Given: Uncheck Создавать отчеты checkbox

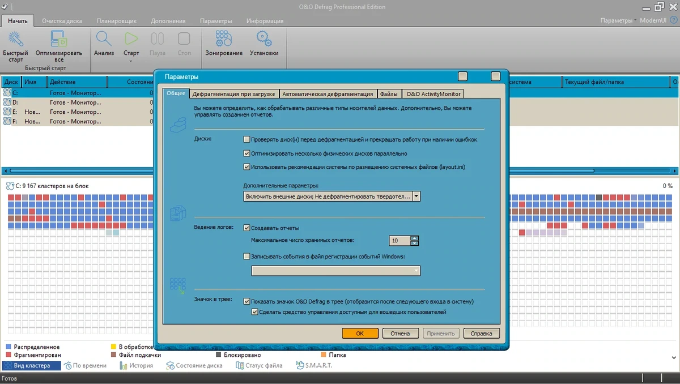Looking at the screenshot, I should [x=246, y=228].
